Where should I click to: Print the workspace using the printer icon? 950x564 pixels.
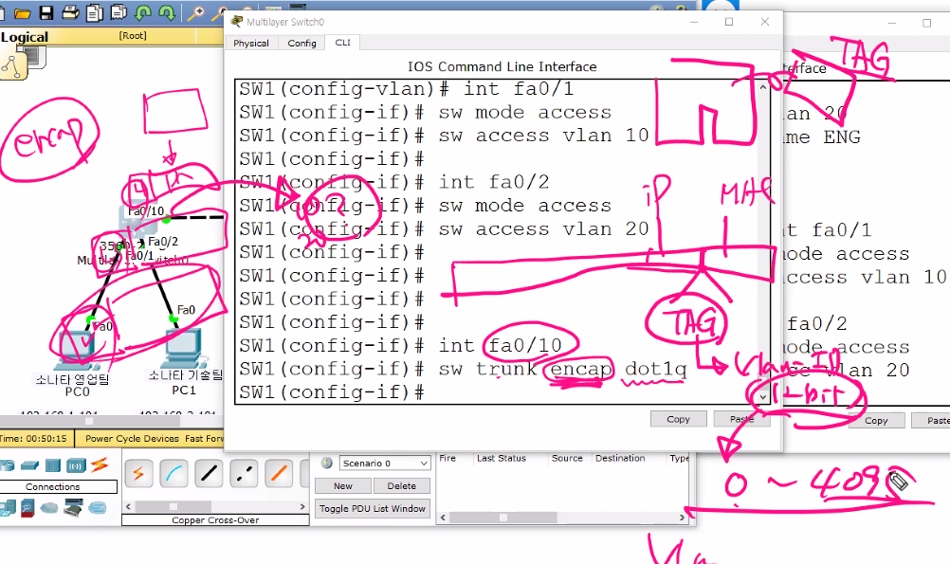click(x=70, y=12)
